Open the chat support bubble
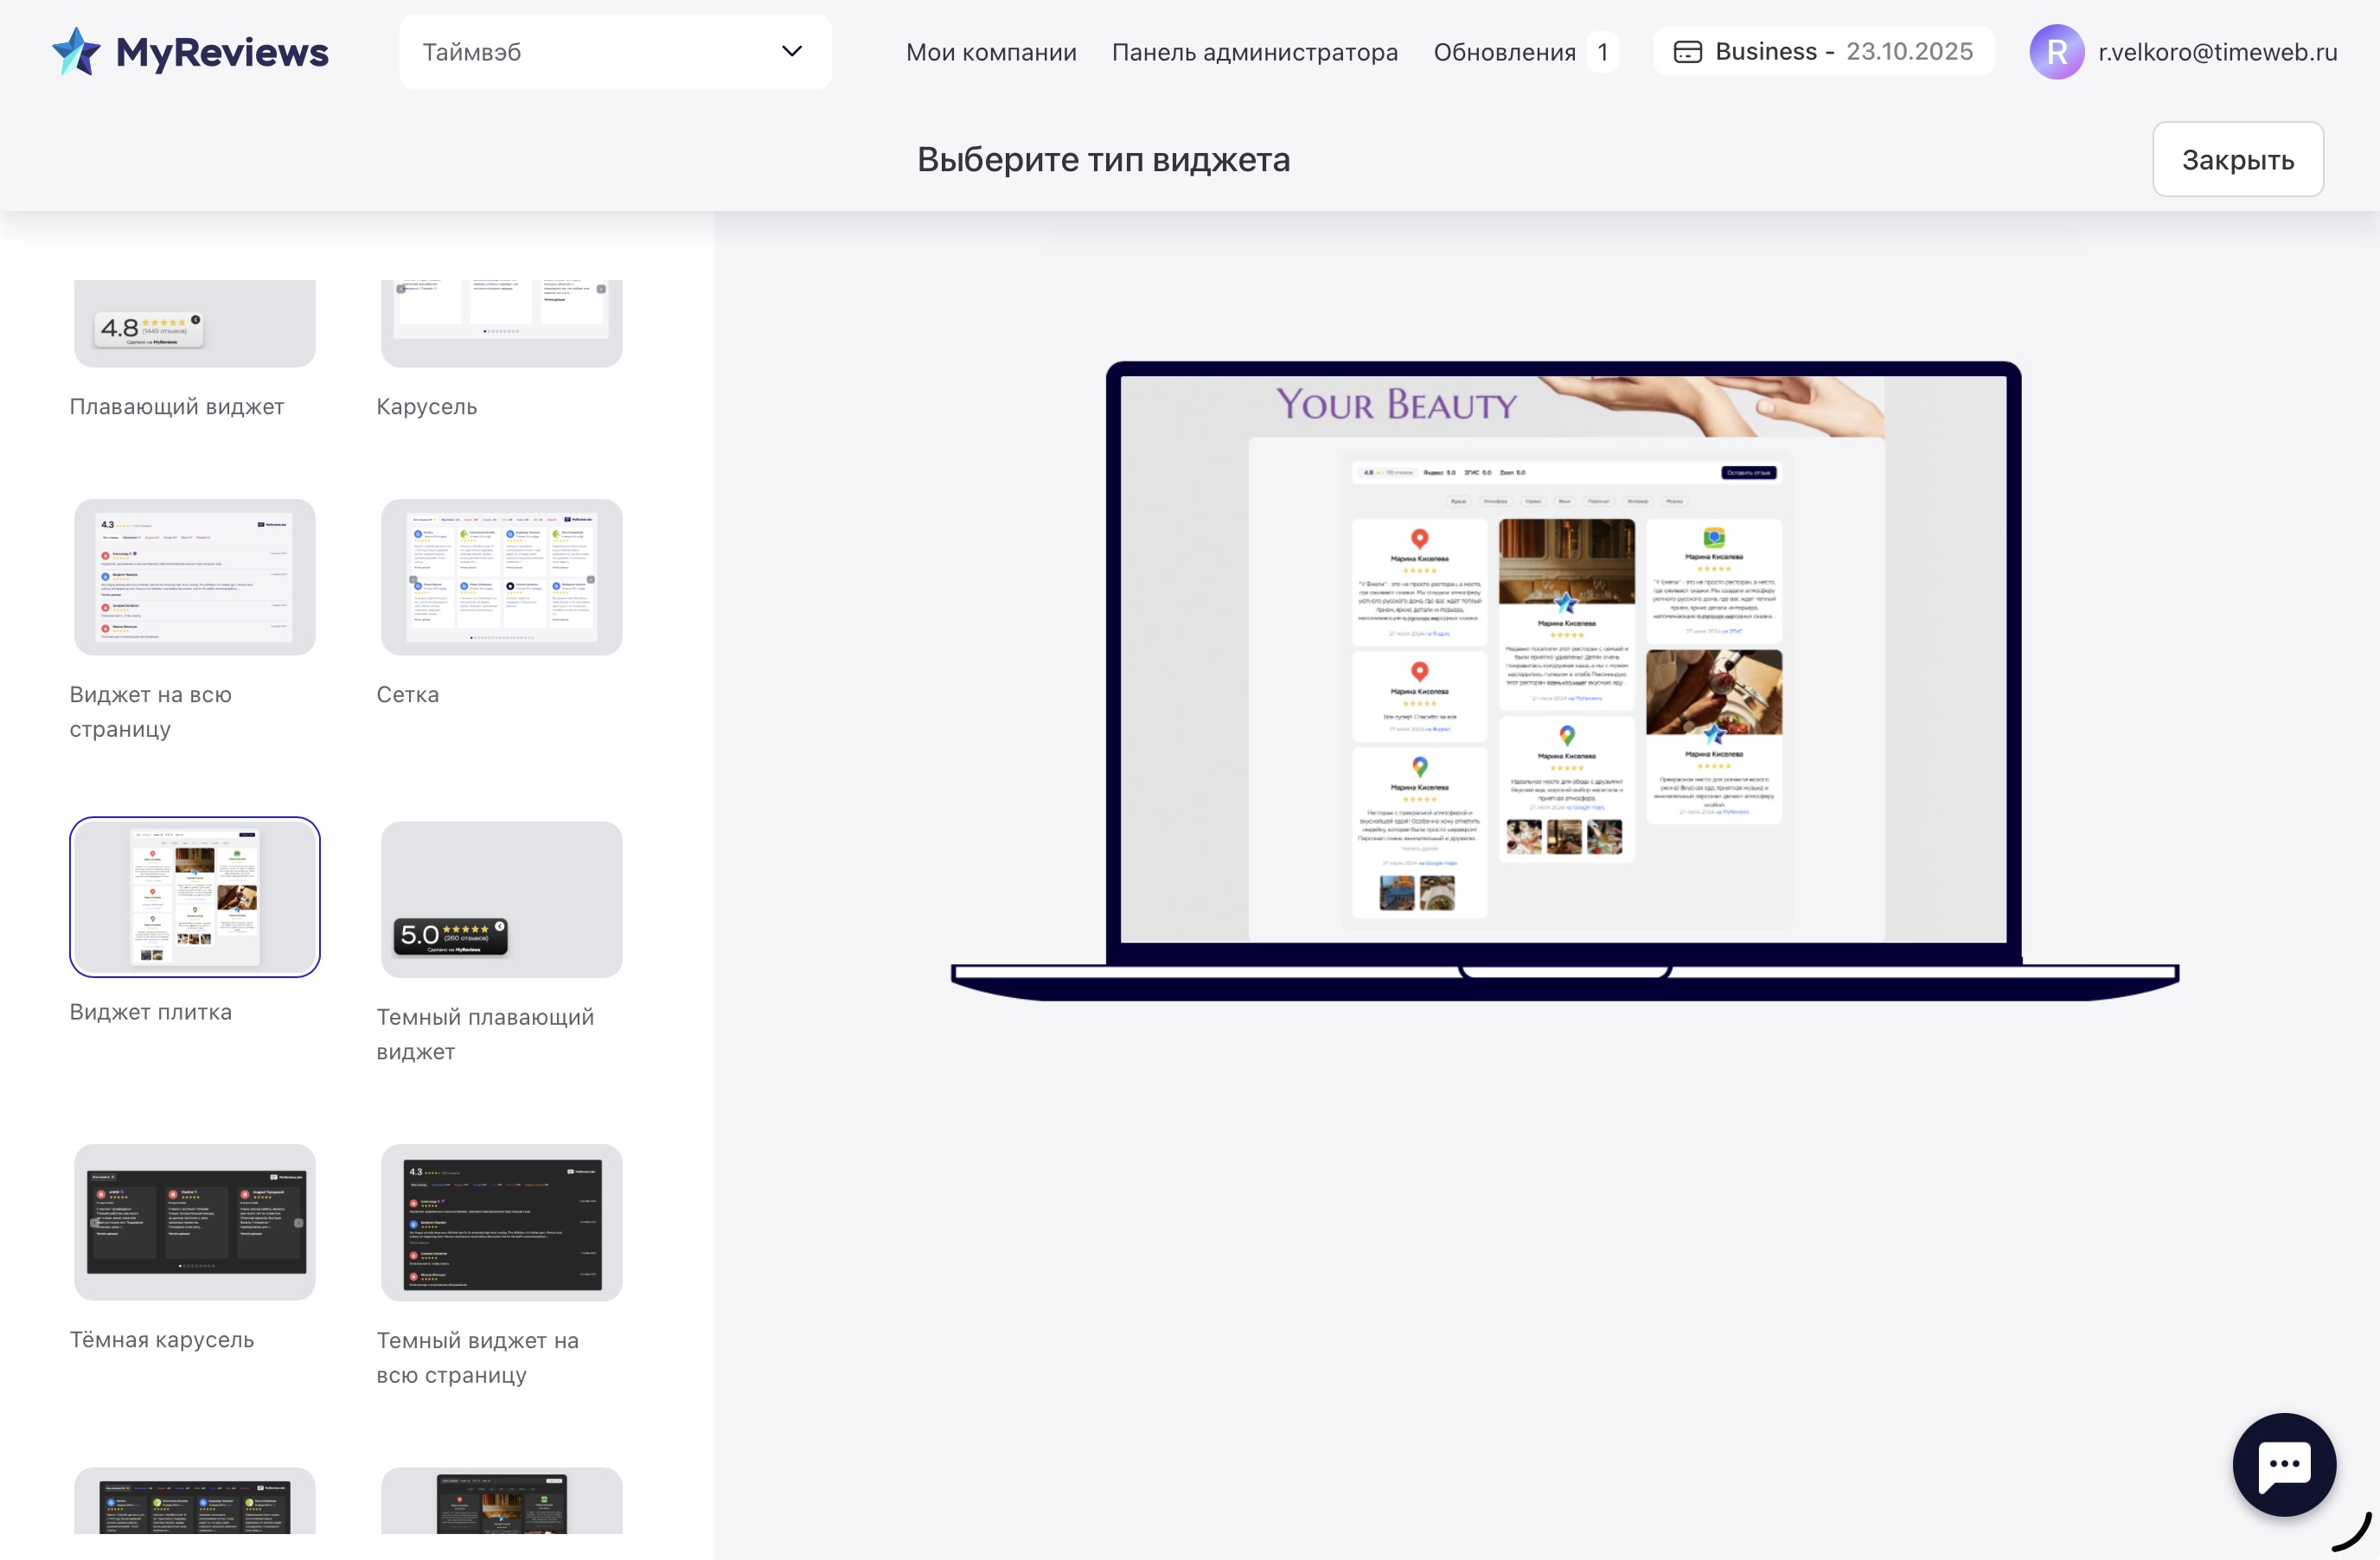Viewport: 2380px width, 1560px height. tap(2283, 1464)
